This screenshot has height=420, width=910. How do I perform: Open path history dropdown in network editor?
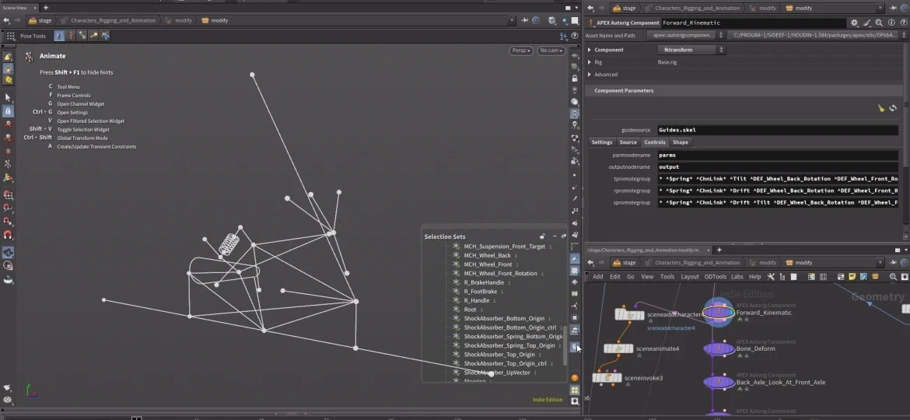880,262
